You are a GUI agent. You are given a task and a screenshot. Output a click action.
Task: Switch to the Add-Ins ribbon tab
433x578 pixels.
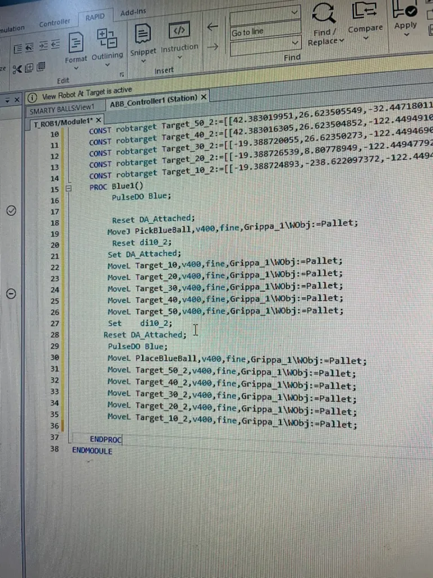pos(133,12)
